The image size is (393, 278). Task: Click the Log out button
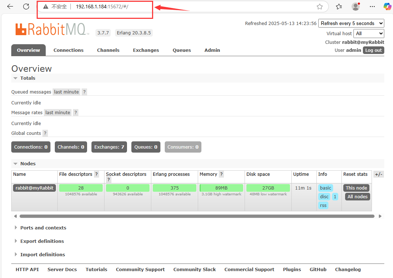[373, 50]
